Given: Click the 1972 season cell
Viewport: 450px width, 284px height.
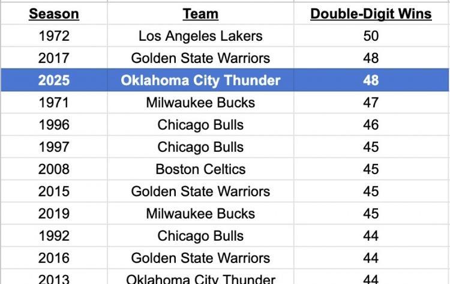Looking at the screenshot, I should click(x=54, y=36).
